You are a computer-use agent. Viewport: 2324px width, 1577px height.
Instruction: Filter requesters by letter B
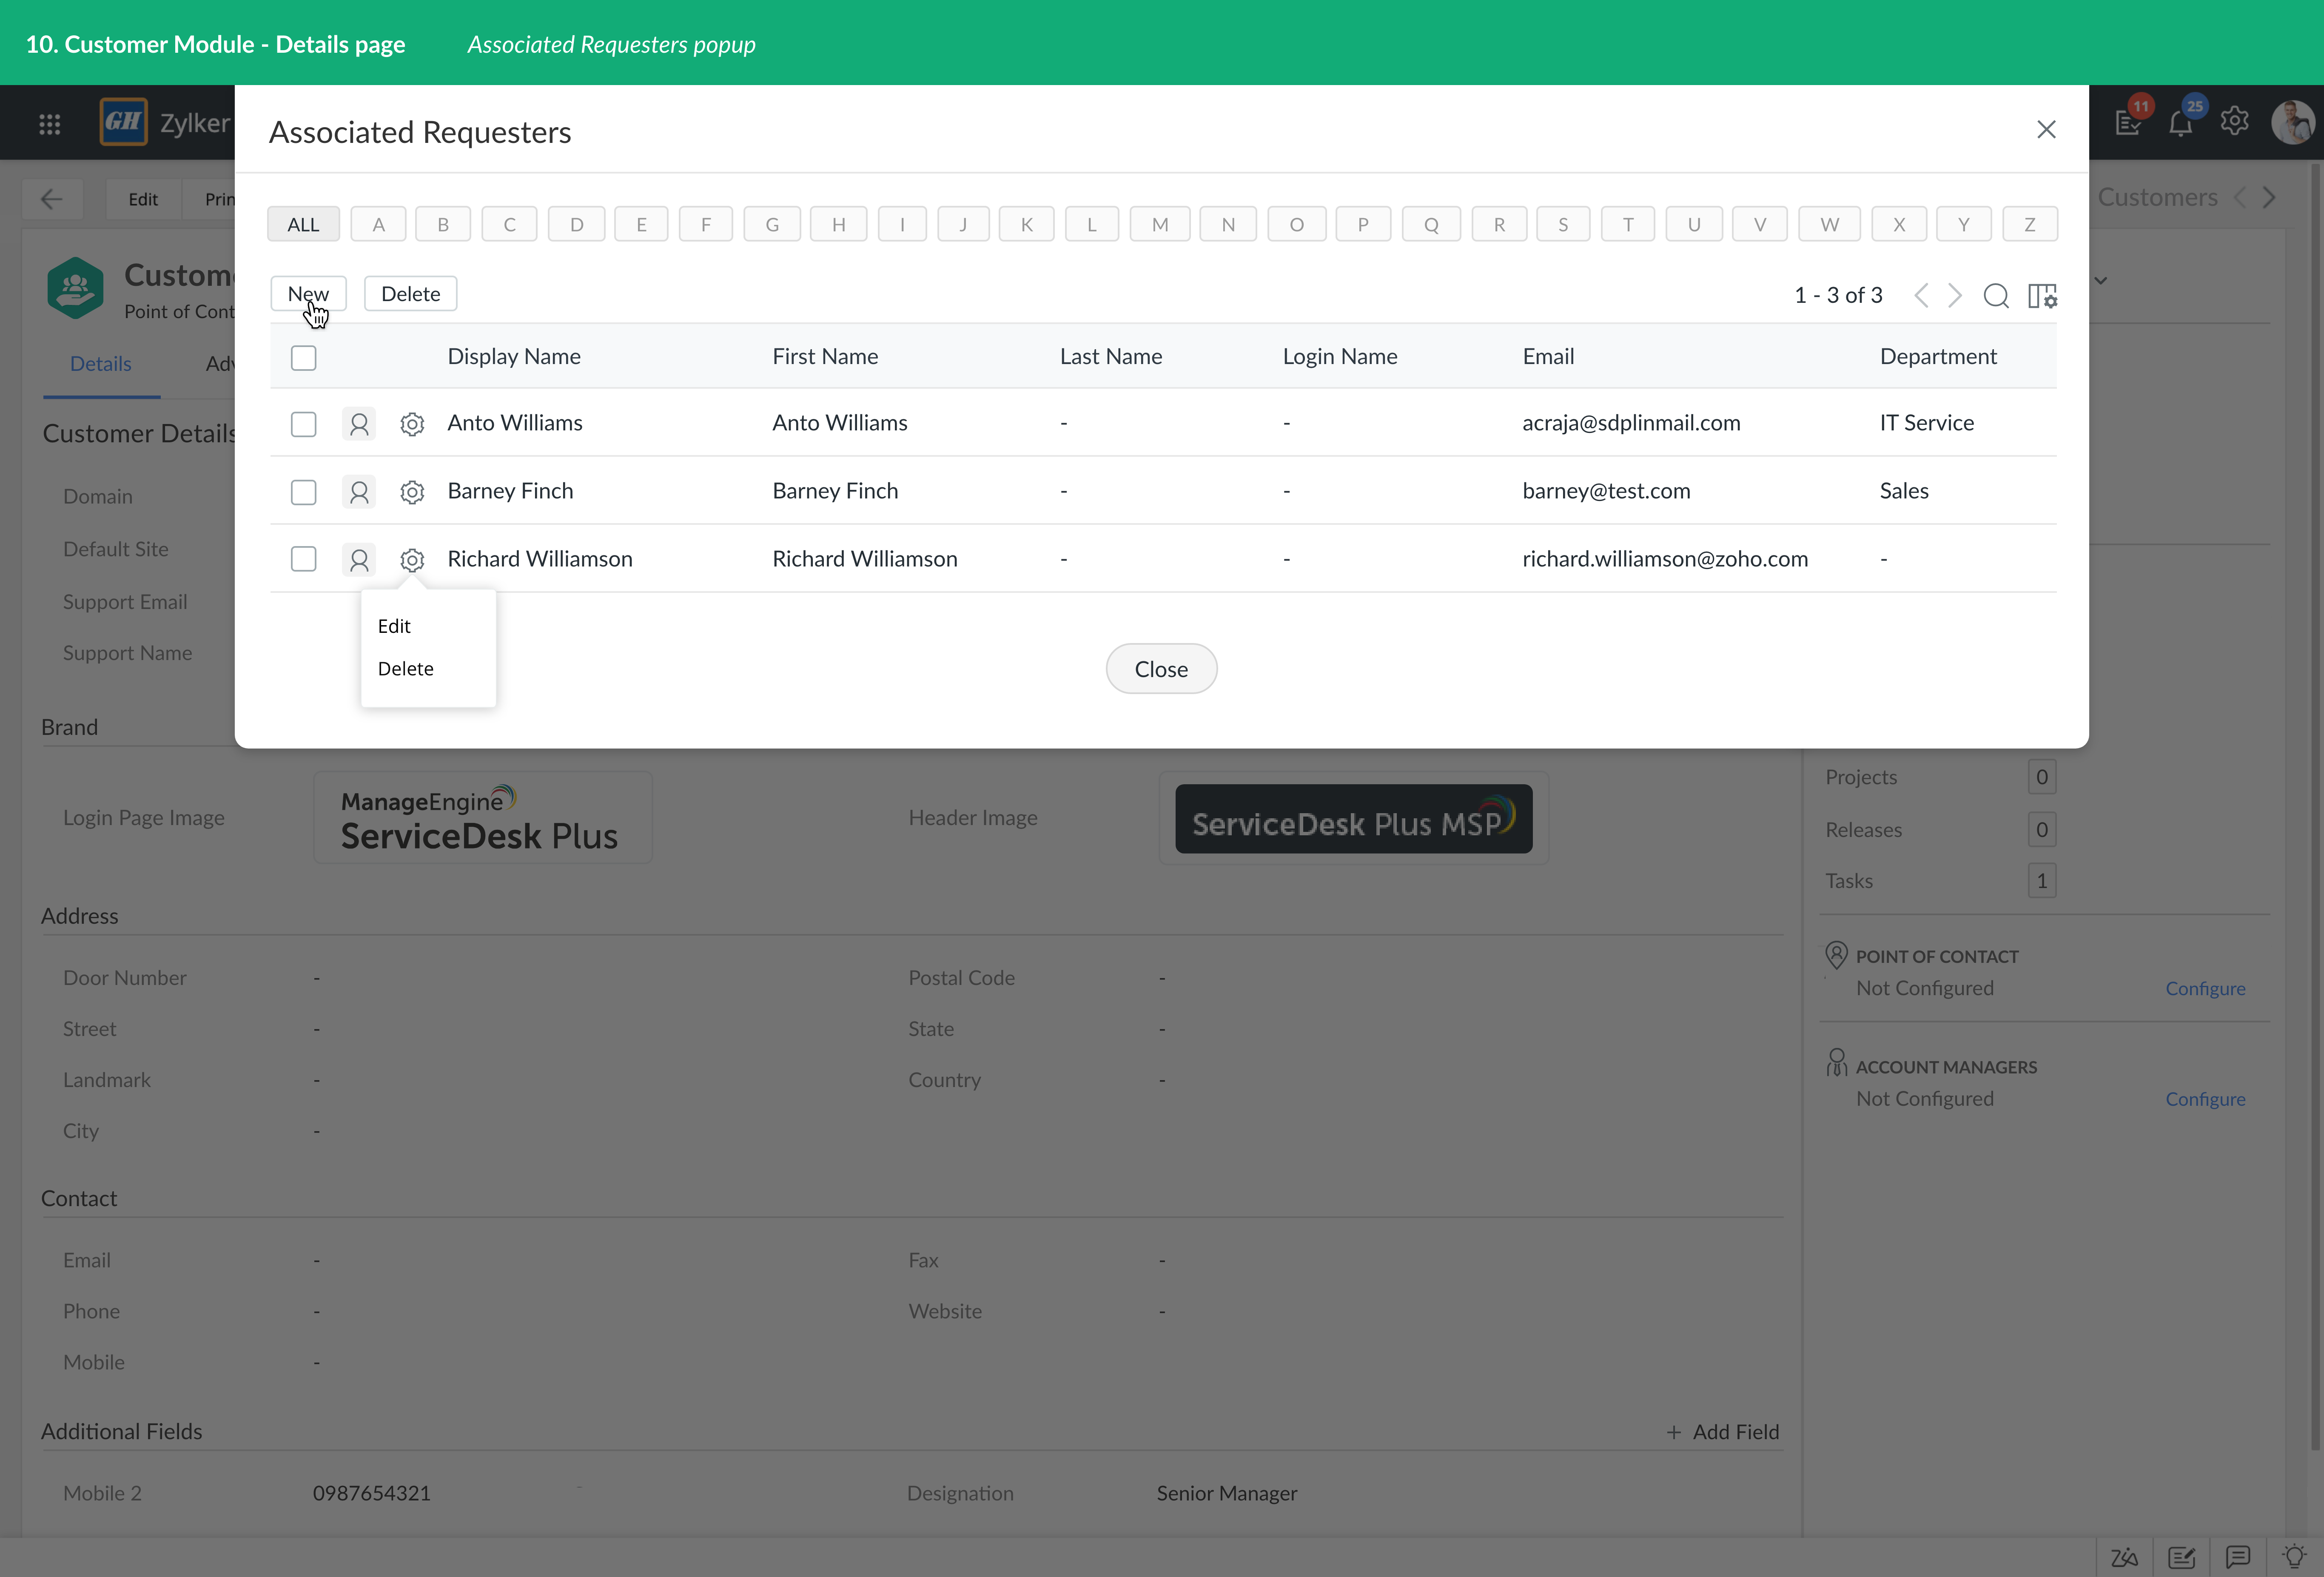click(443, 224)
